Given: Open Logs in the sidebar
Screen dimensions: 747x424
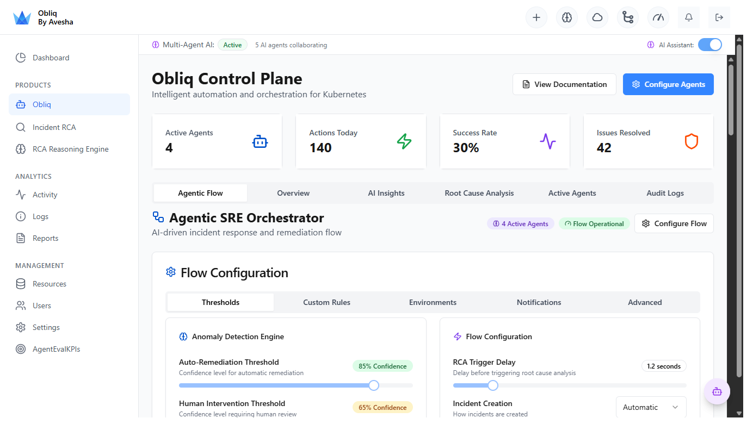Looking at the screenshot, I should [69, 216].
